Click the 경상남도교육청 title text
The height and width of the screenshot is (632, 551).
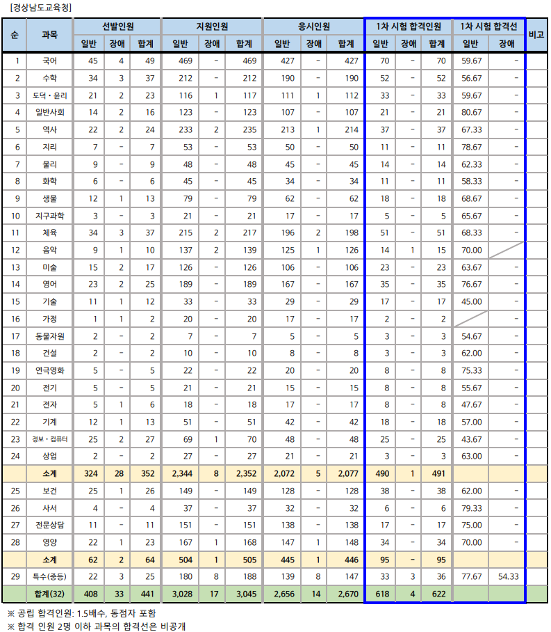click(41, 8)
